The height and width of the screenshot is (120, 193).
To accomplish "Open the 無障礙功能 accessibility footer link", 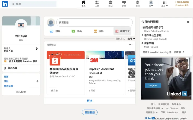I will click(x=164, y=104).
